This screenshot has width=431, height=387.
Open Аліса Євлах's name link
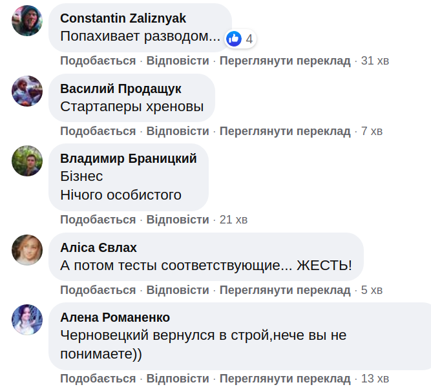click(98, 247)
